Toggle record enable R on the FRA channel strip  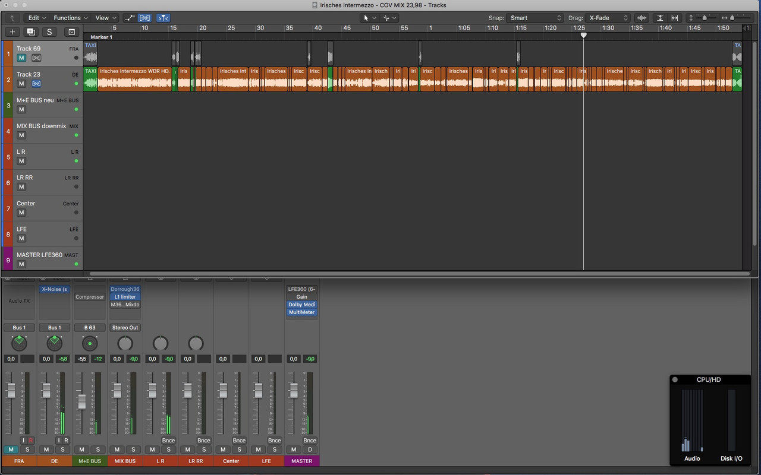[31, 441]
